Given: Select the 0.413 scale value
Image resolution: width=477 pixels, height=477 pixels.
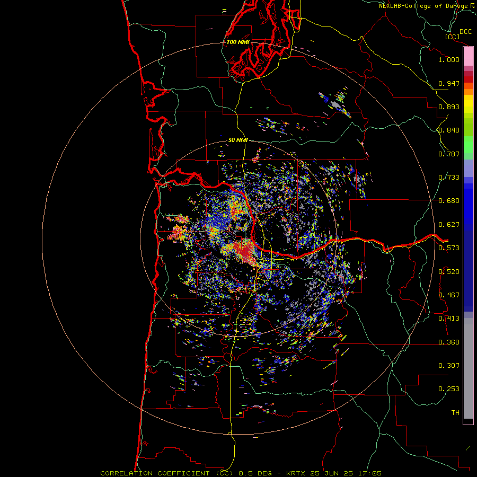Looking at the screenshot, I should [449, 319].
